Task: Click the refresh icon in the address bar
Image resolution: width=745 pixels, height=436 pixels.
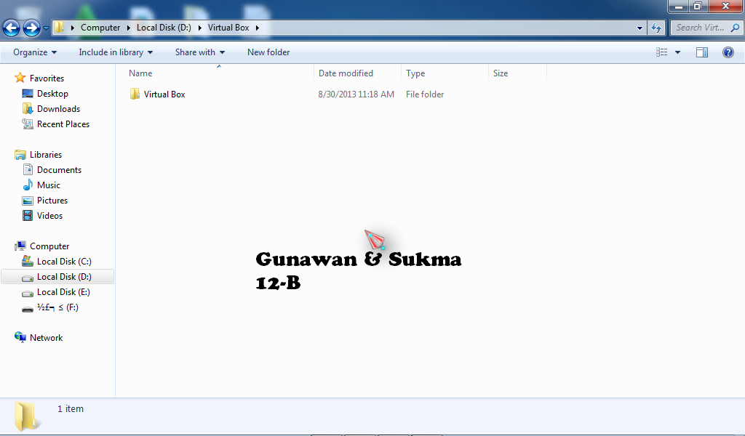Action: pyautogui.click(x=656, y=27)
